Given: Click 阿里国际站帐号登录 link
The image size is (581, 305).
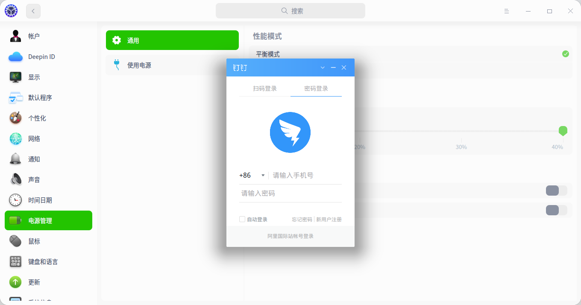Looking at the screenshot, I should pos(290,236).
